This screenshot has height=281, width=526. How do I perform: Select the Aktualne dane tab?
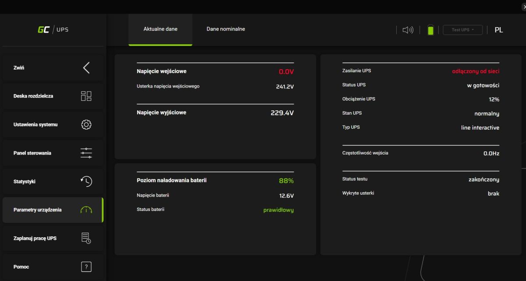[160, 29]
